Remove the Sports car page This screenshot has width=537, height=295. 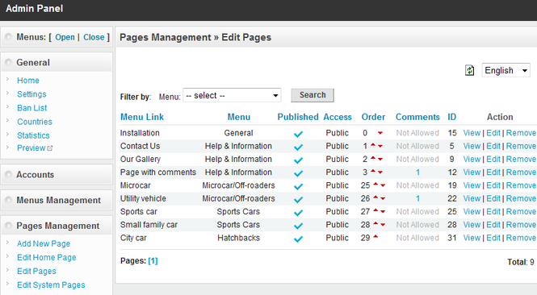pyautogui.click(x=521, y=212)
